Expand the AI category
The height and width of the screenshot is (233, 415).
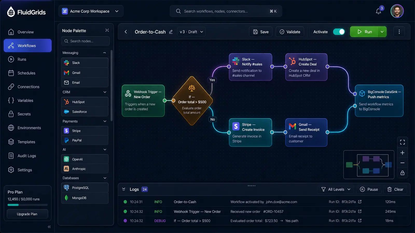click(105, 149)
